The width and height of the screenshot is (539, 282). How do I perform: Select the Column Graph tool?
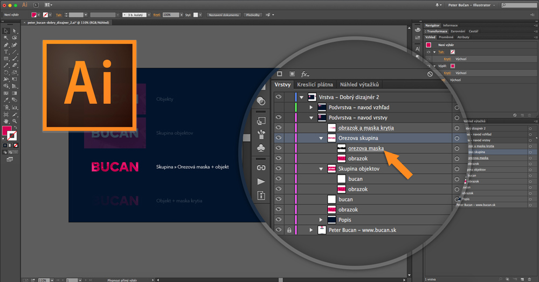15,107
